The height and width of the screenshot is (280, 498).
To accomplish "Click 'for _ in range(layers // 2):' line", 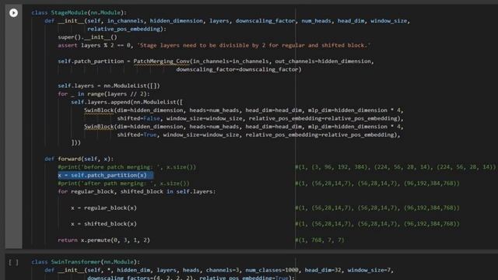I will 103,94.
